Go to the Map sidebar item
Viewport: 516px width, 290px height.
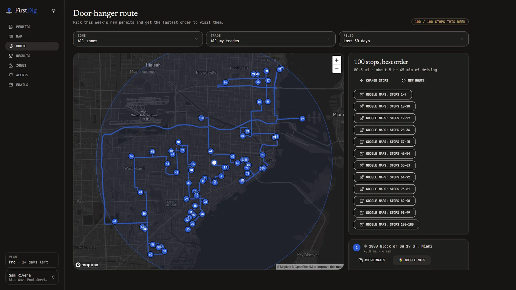[32, 36]
